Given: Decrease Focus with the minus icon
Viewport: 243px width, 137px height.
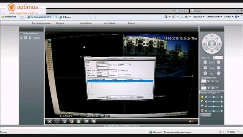Looking at the screenshot, I should point(219,68).
